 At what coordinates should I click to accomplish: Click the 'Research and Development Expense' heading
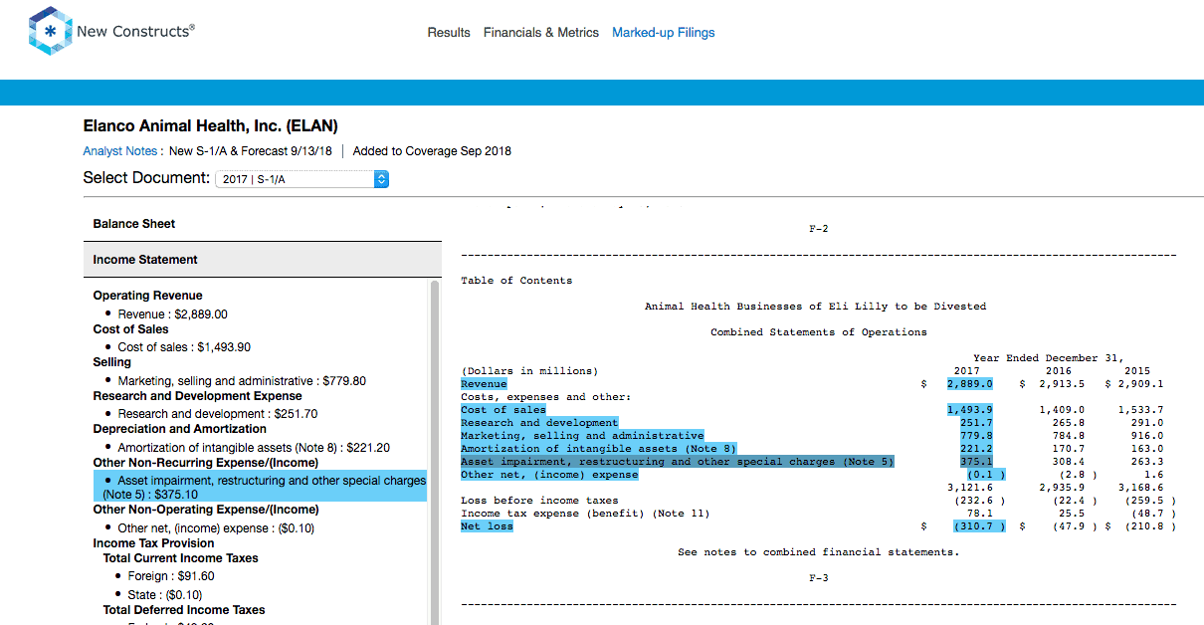[197, 396]
